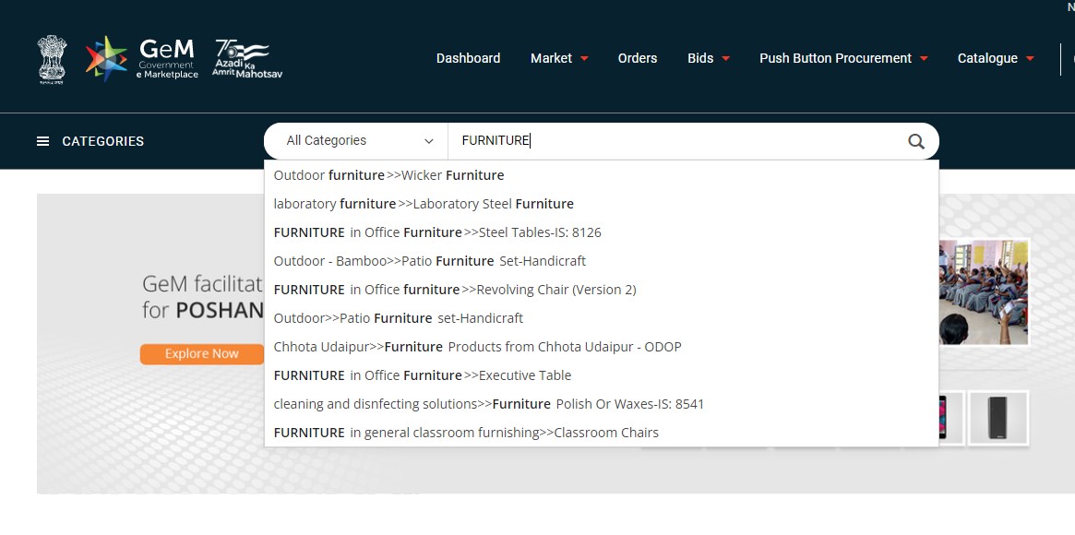Select the Wicker Furniture suggestion
Screen dimensions: 1075x535
(388, 175)
